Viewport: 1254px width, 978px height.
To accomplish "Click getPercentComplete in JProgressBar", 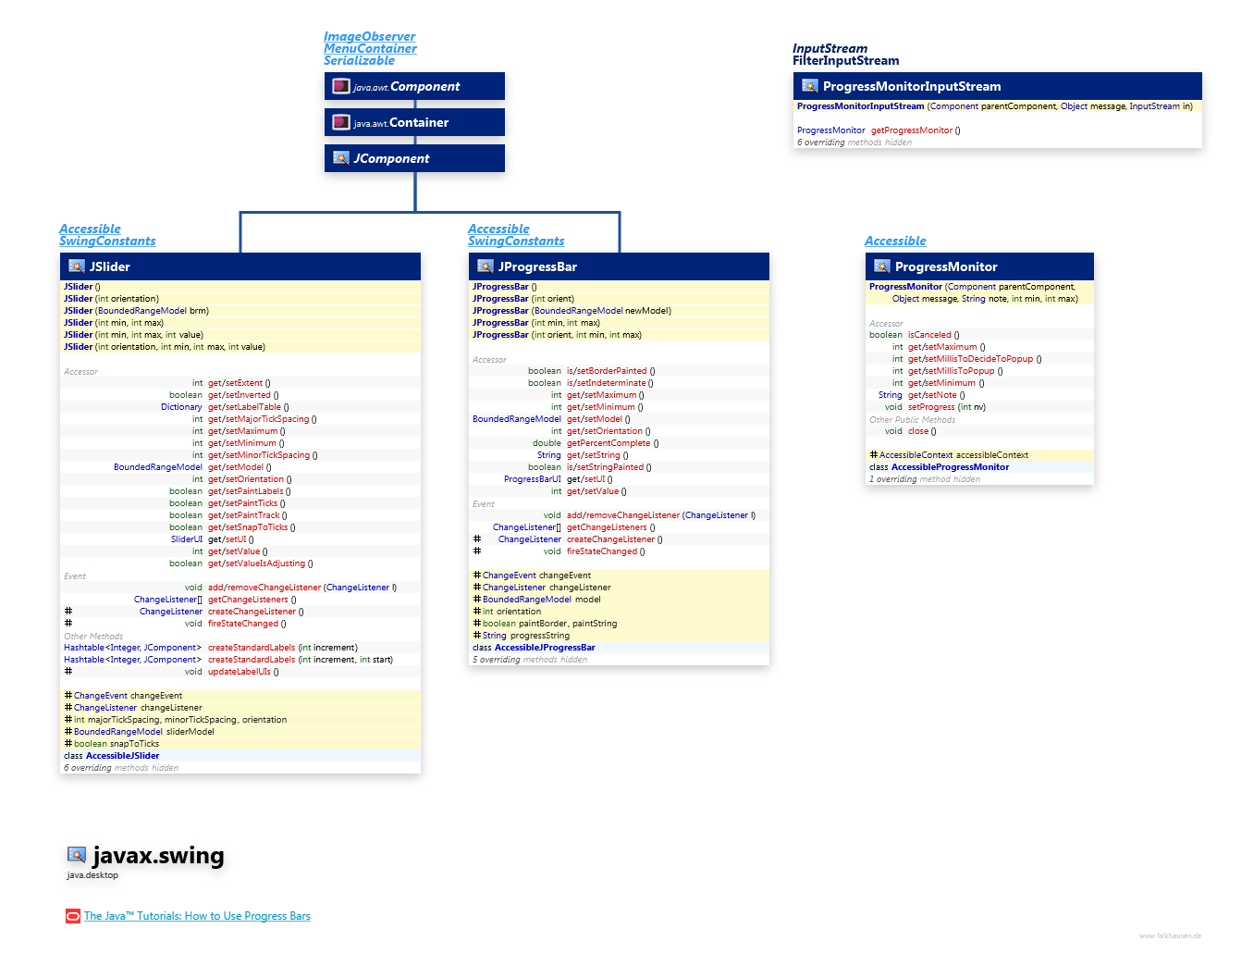I will click(609, 443).
